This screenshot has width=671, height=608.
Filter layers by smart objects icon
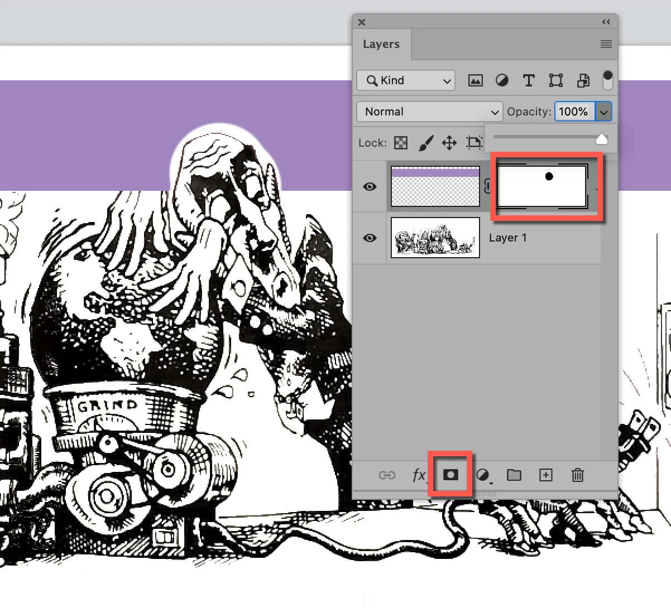583,80
